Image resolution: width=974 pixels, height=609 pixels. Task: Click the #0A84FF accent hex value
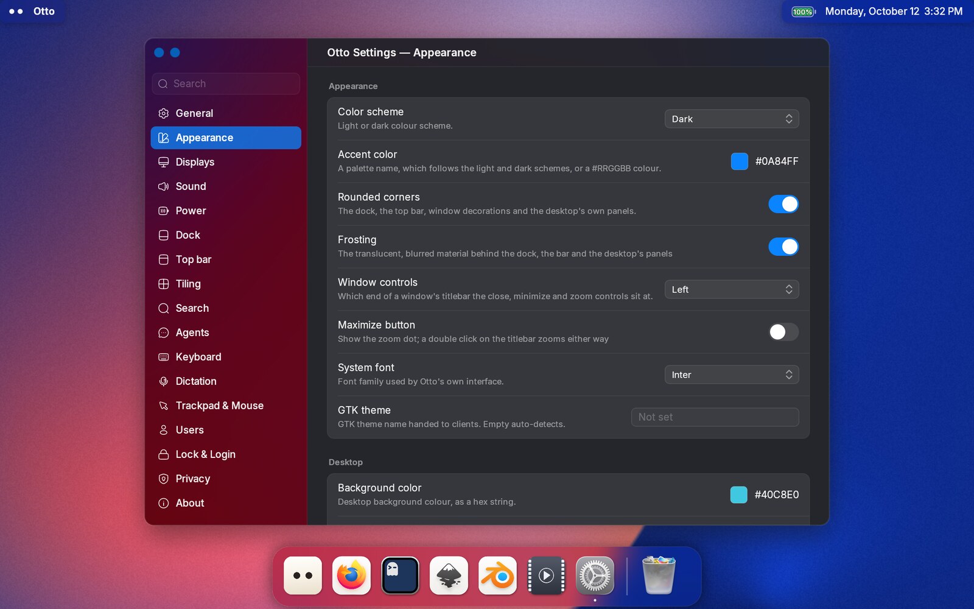(777, 161)
